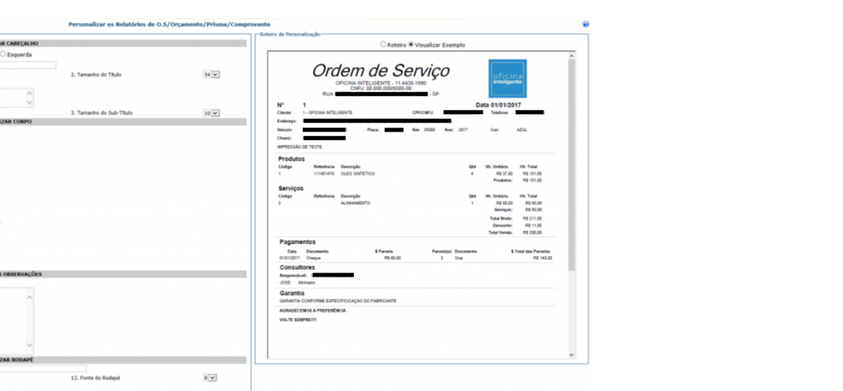Open the Tamanho do Título dropdown

pos(211,75)
